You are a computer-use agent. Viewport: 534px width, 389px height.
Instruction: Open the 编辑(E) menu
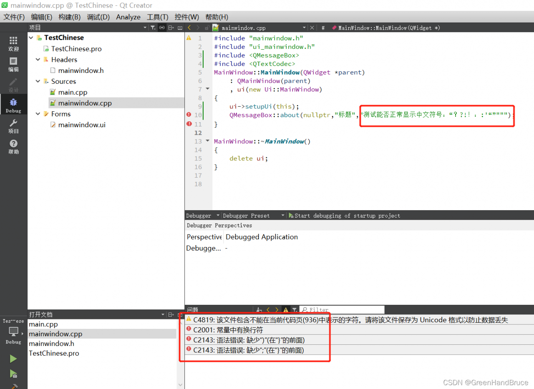click(42, 17)
